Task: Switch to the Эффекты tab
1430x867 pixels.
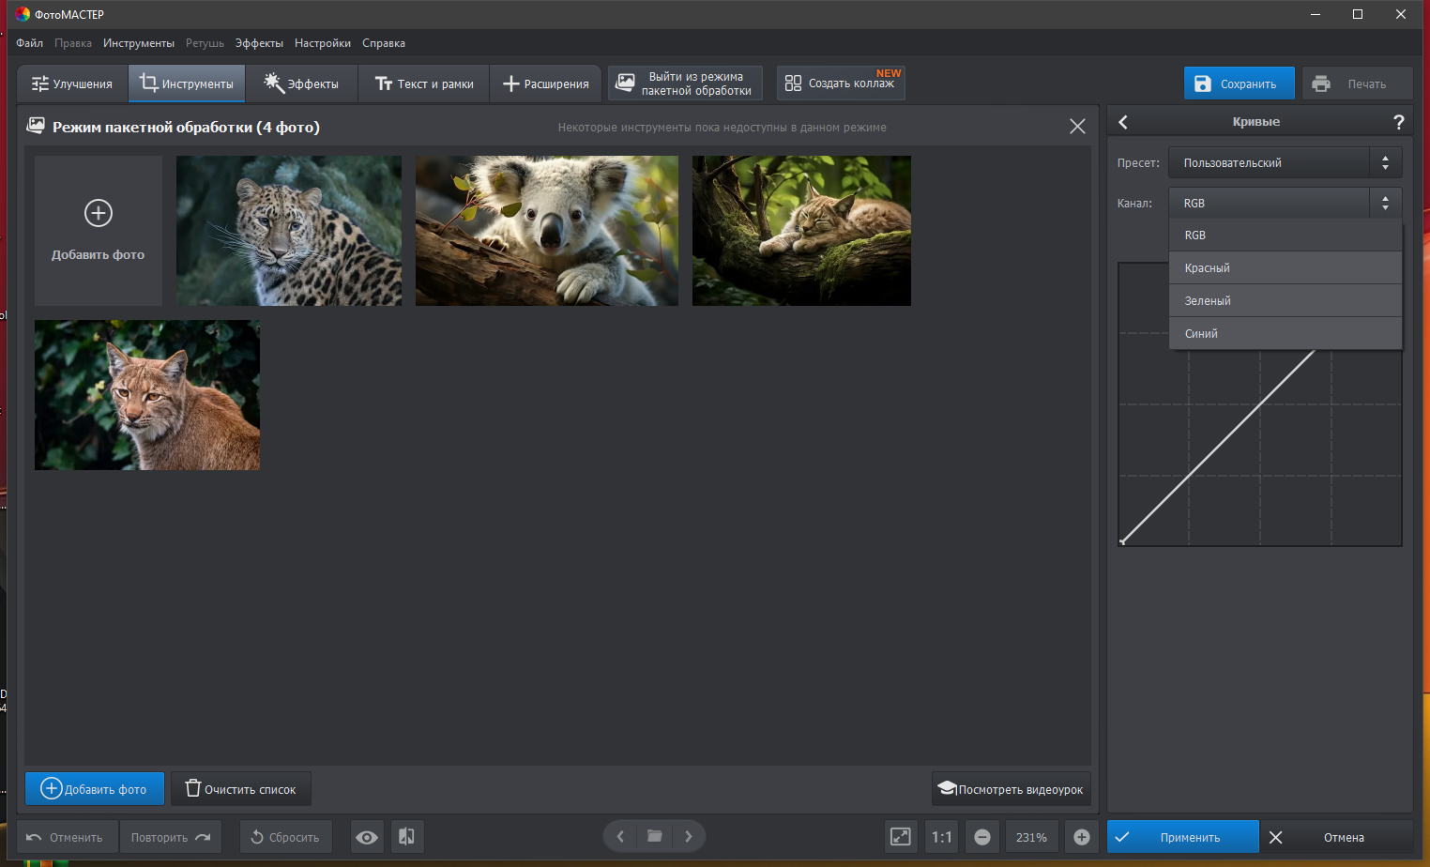Action: [301, 84]
